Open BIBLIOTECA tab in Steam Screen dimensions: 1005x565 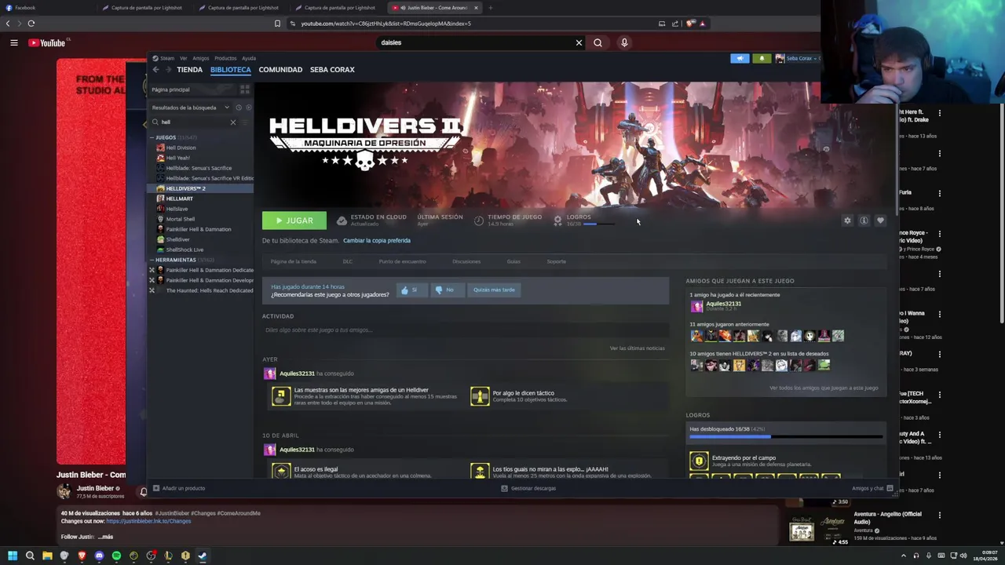(x=231, y=70)
